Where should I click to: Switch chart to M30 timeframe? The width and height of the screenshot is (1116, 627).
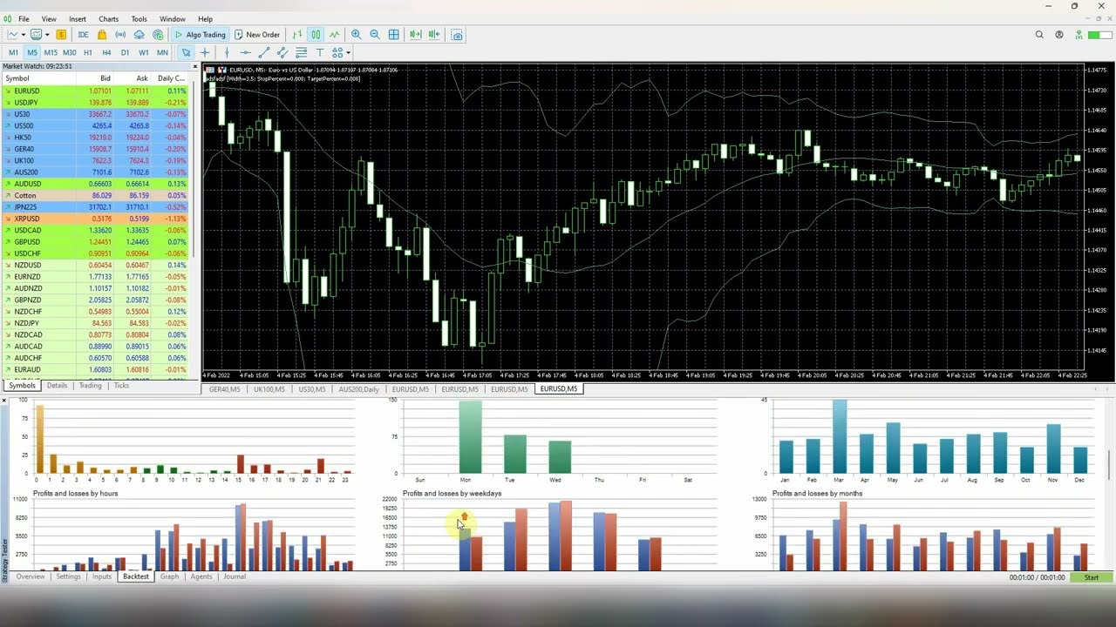(x=69, y=53)
